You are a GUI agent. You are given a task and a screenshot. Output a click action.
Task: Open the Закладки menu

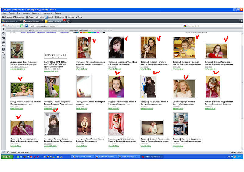pyautogui.click(x=26, y=13)
